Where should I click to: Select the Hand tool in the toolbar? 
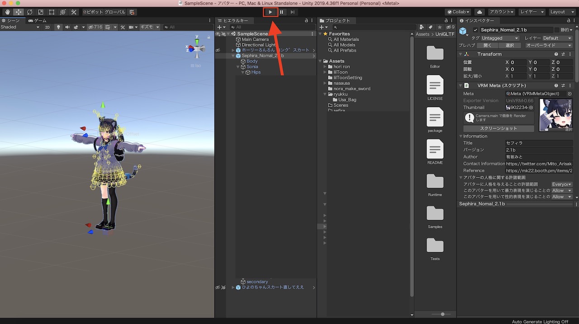point(8,12)
